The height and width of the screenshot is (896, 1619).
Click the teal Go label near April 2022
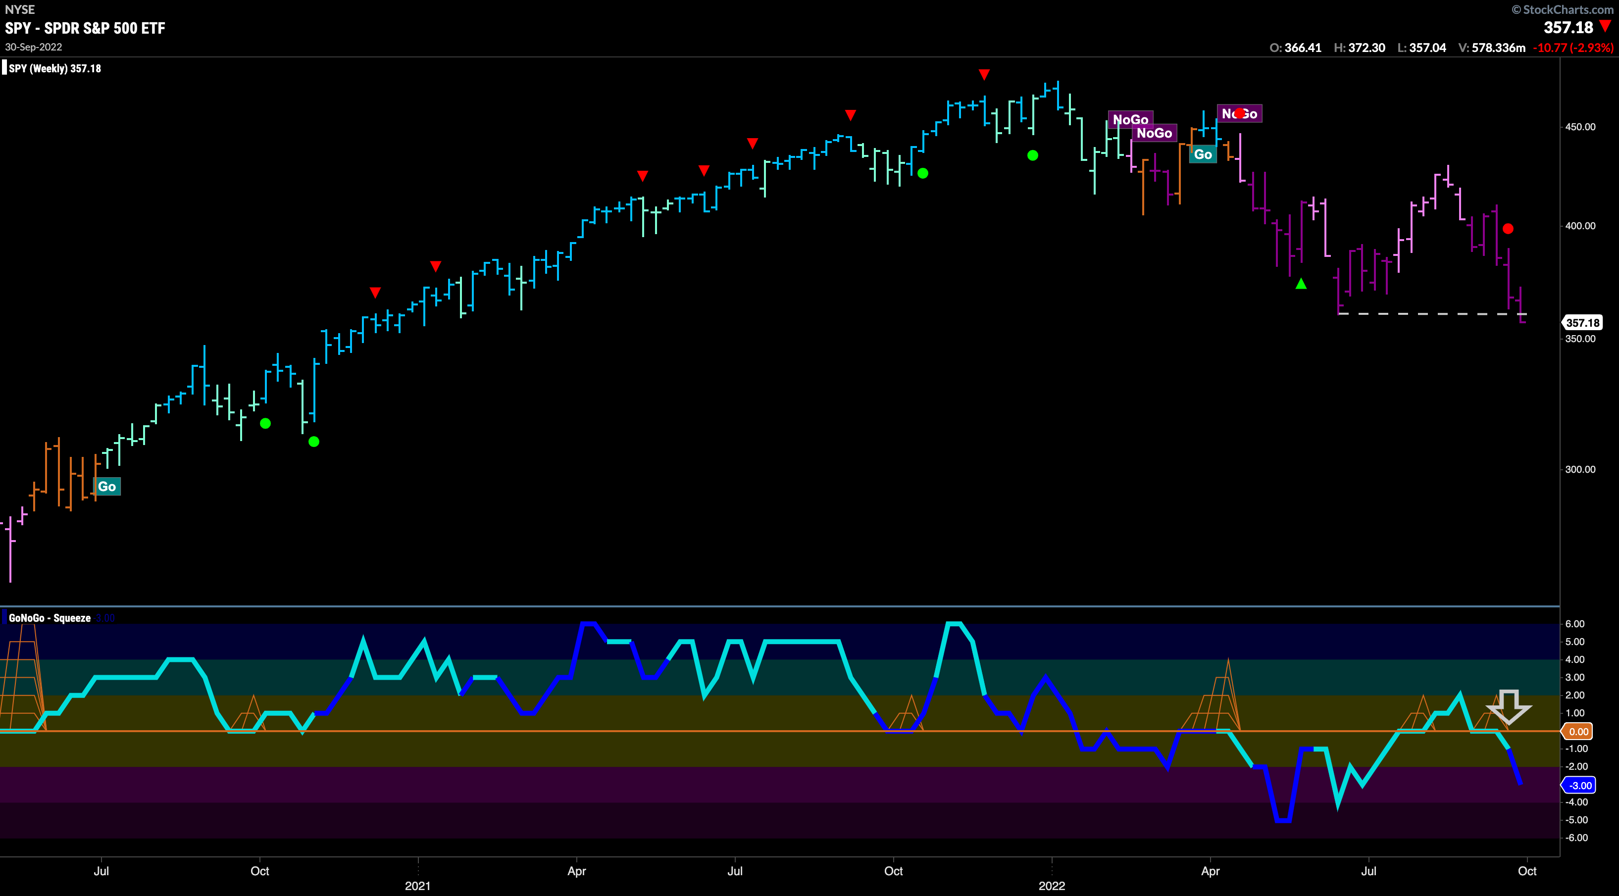1203,154
